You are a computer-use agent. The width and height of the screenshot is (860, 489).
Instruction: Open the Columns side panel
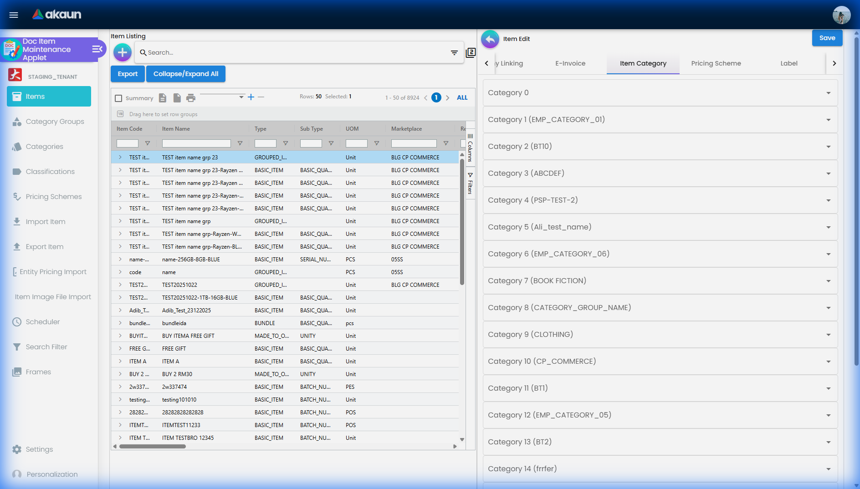[470, 148]
